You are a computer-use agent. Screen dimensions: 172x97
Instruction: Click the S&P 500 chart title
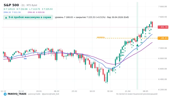[11, 5]
